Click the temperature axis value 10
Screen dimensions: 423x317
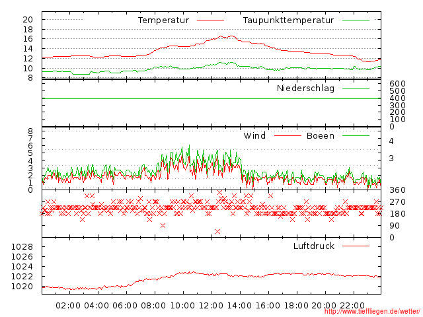click(x=28, y=69)
